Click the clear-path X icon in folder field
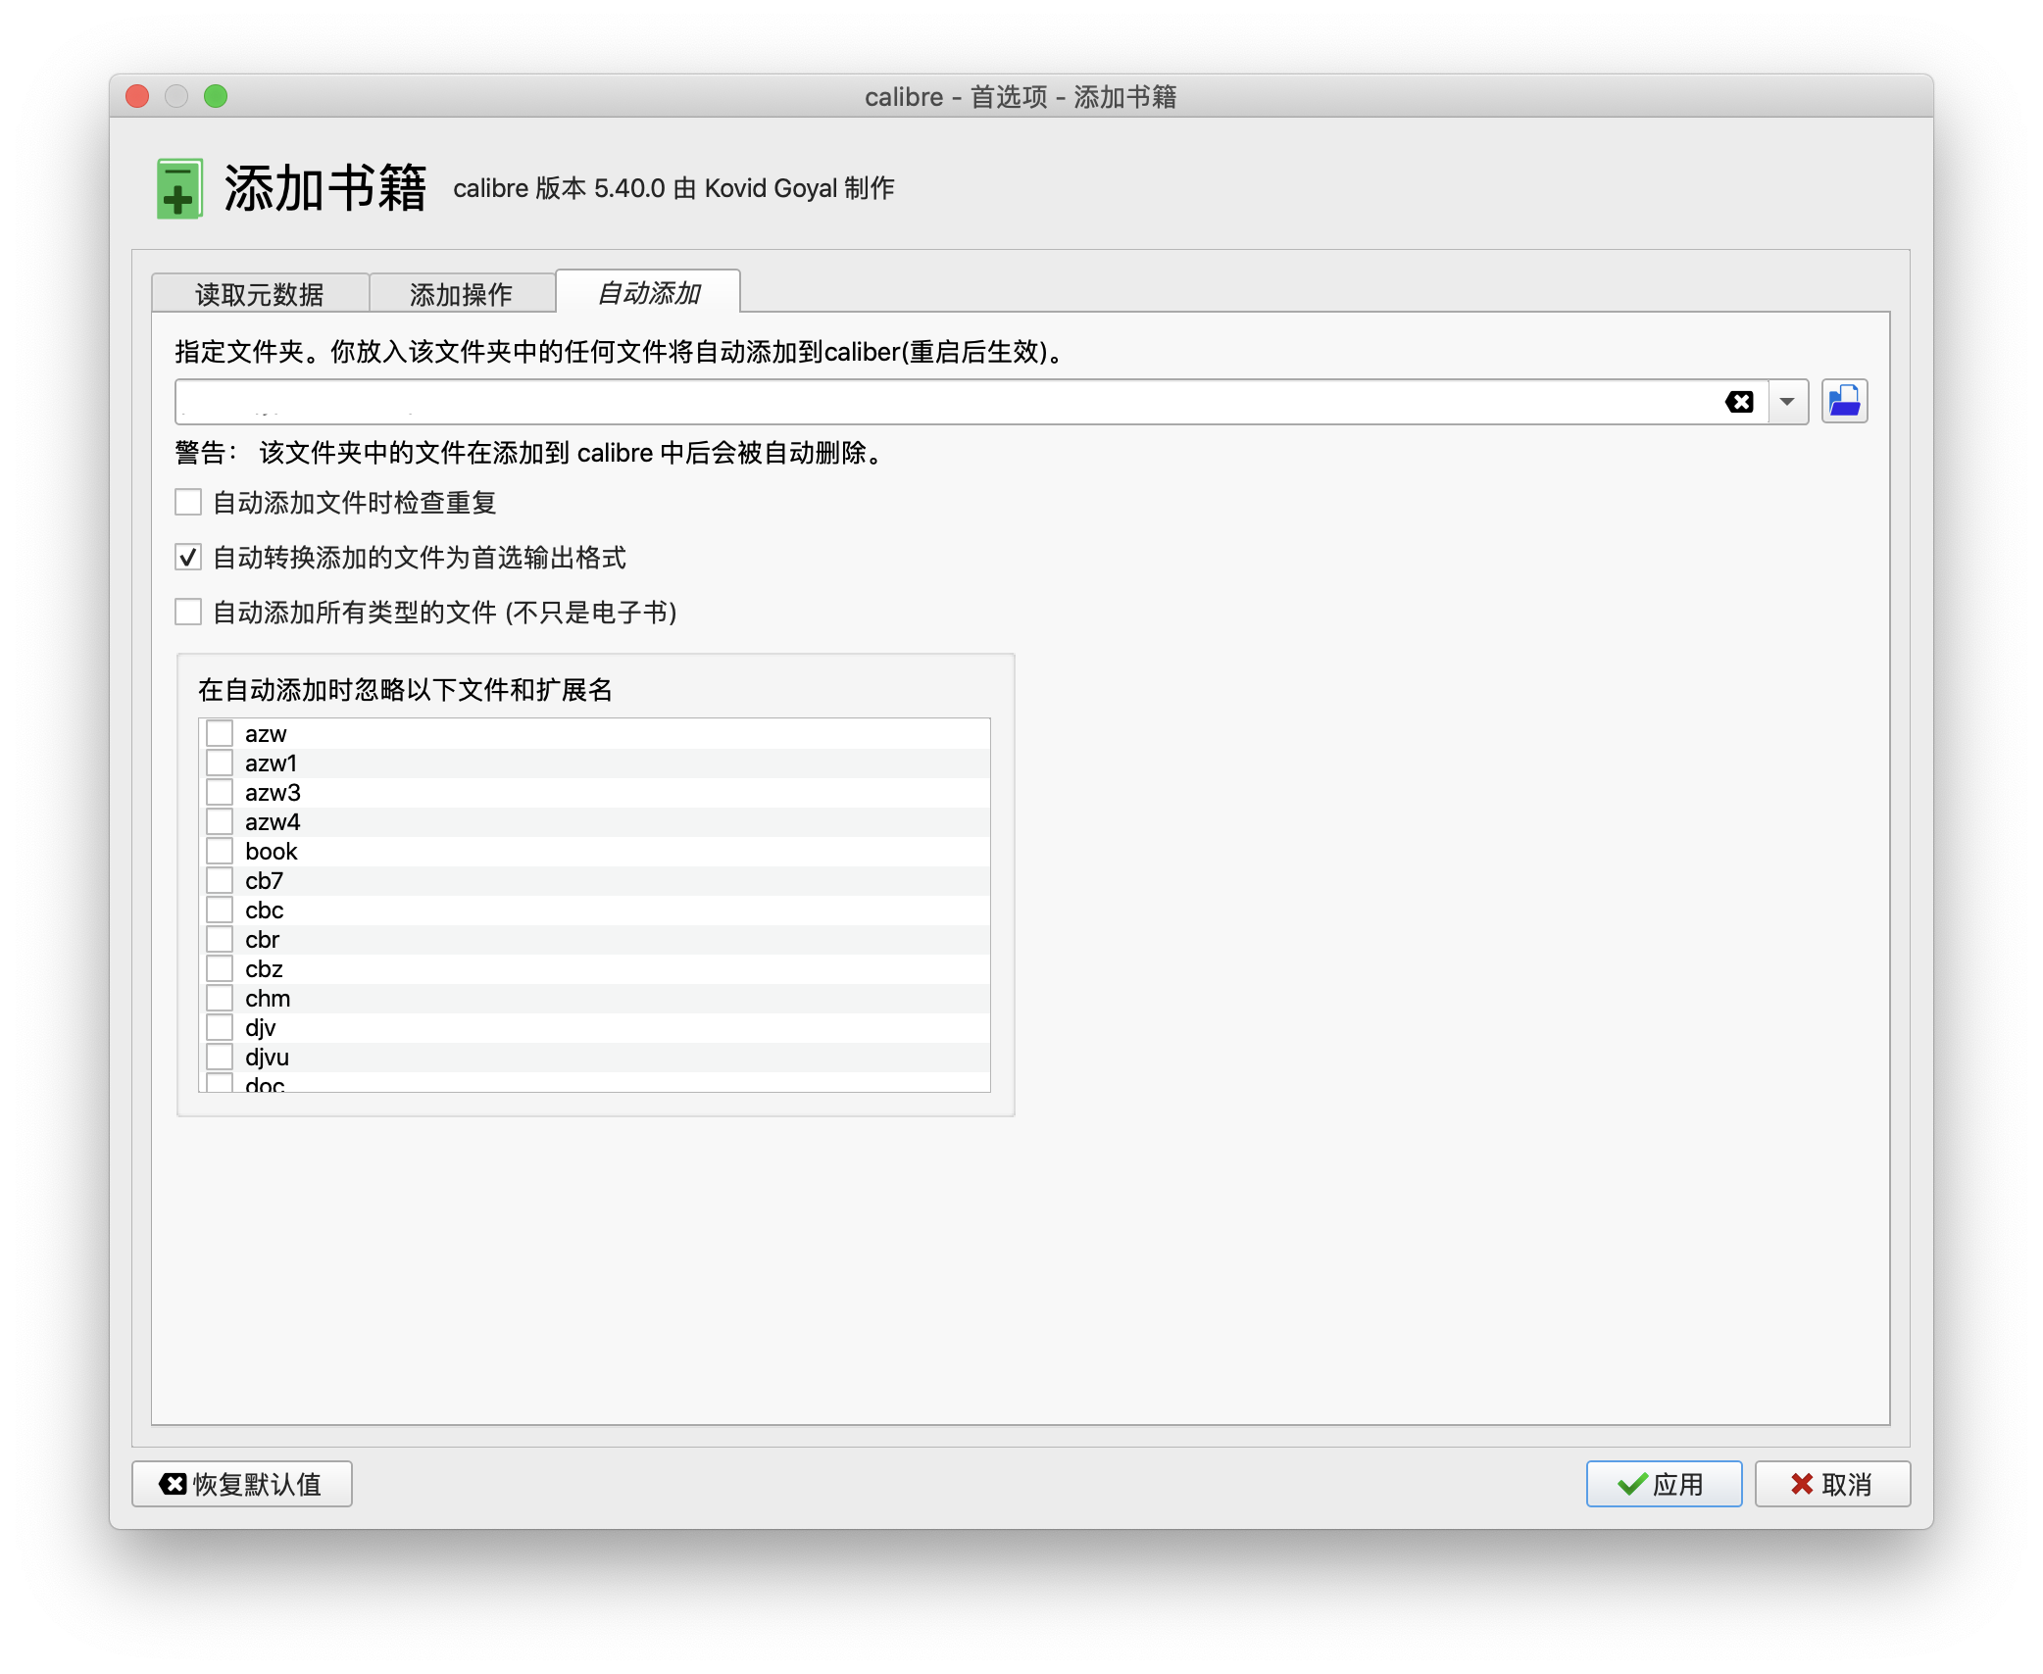Image resolution: width=2043 pixels, height=1674 pixels. click(x=1739, y=402)
